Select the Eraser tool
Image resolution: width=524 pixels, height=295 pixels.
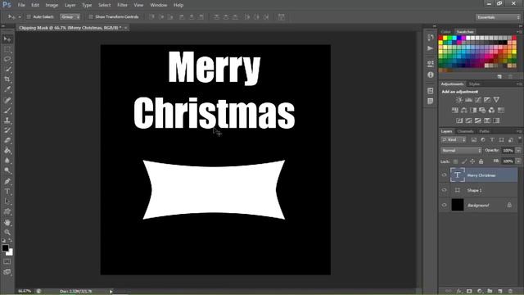(7, 140)
